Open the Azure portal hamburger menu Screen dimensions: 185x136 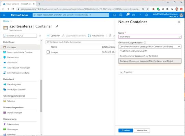coord(4,15)
